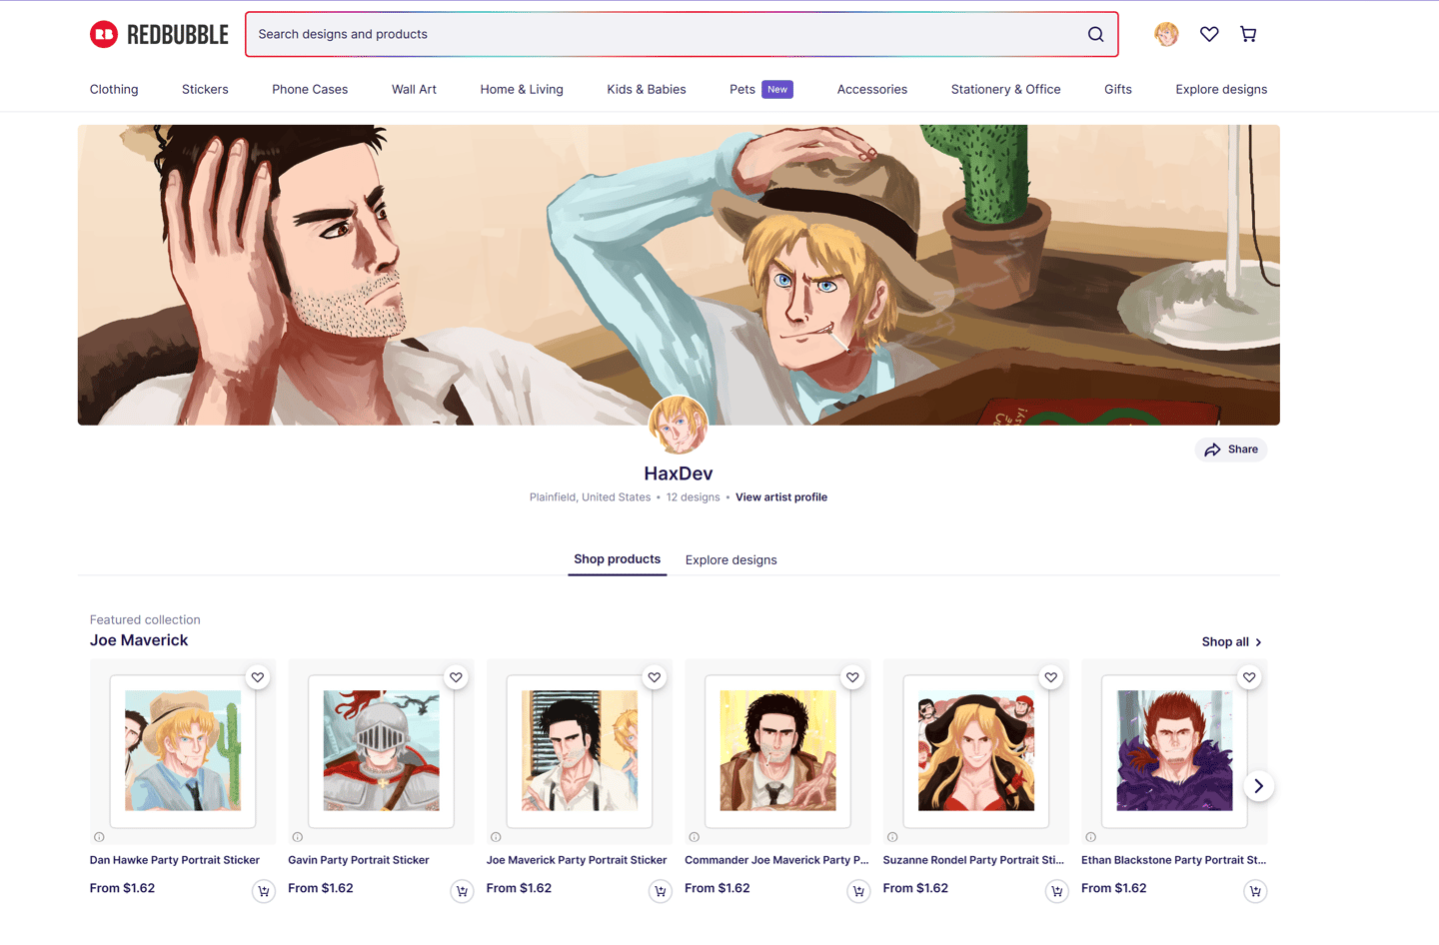This screenshot has width=1439, height=945.
Task: Show info for Dan Hawke sticker
Action: coord(99,837)
